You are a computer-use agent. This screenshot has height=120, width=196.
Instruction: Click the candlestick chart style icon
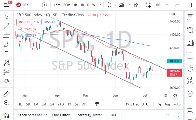(x=110, y=5)
